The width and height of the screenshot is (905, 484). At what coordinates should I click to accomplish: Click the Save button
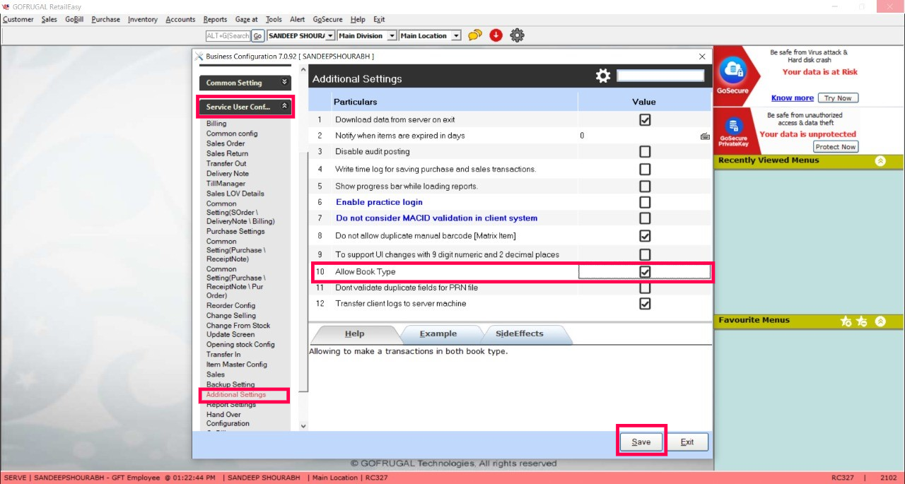641,442
